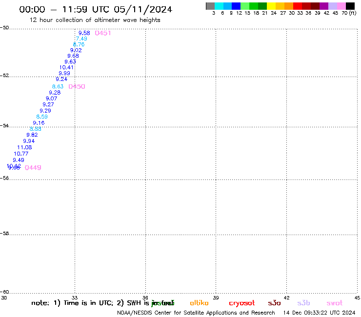Click the gray swatch in the color scale

coord(210,6)
